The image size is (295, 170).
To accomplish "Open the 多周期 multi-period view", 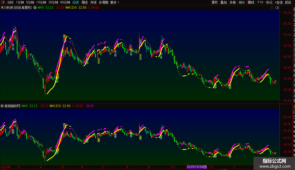I will [x=103, y=2].
